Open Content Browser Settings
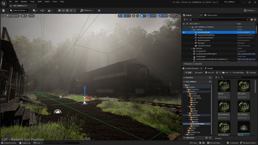Viewport: 258px width, 145px height. click(x=251, y=72)
